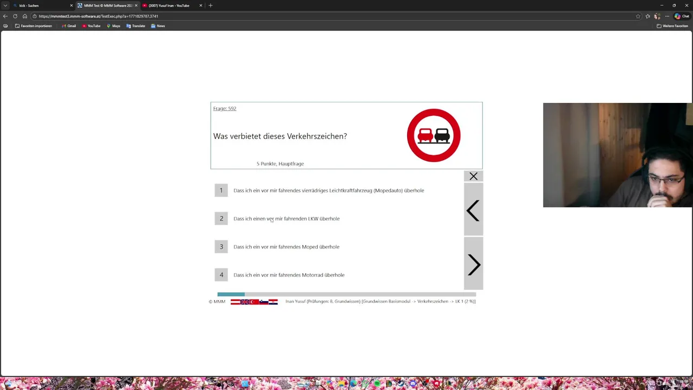Image resolution: width=693 pixels, height=390 pixels.
Task: Close the Yusuf Inan YouTube tab
Action: [200, 5]
